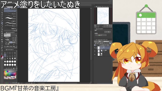Switch to the Pen sub tool tab
Image resolution: width=162 pixels, height=91 pixels.
click(x=7, y=8)
